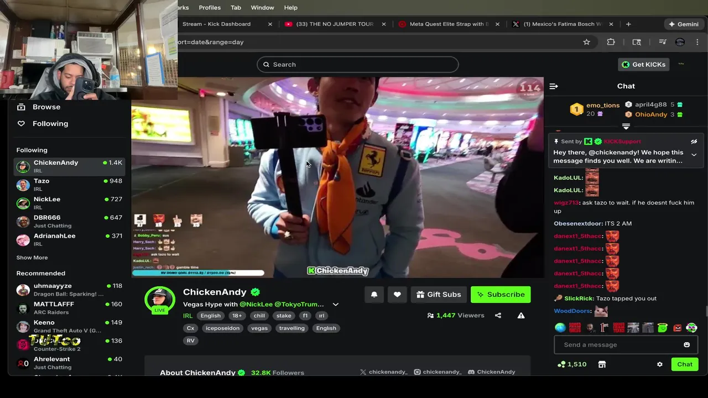Open the IRL category link

point(188,316)
